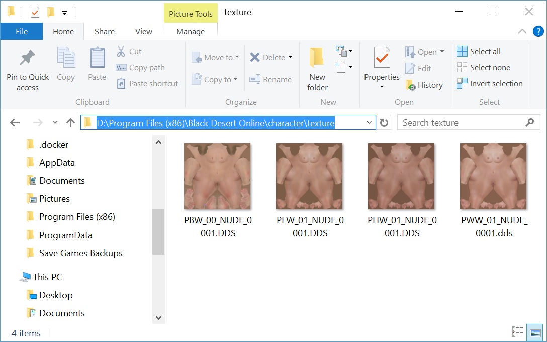The width and height of the screenshot is (547, 342).
Task: Click the Copy path icon
Action: point(121,67)
